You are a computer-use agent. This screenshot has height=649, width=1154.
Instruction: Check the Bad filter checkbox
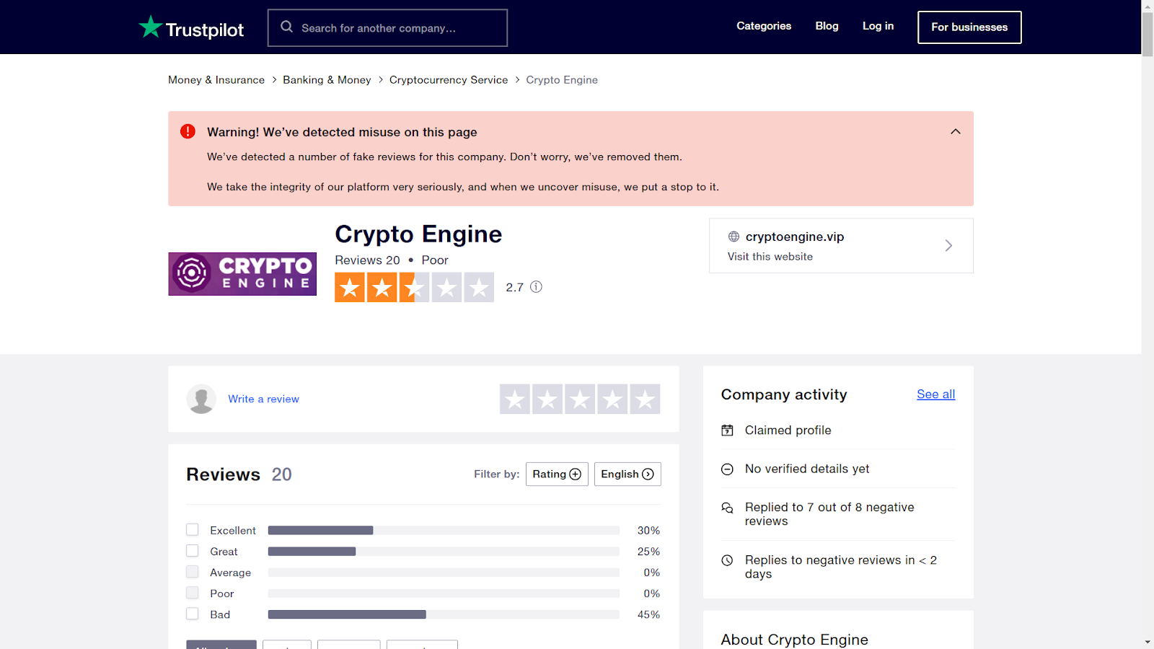(192, 614)
